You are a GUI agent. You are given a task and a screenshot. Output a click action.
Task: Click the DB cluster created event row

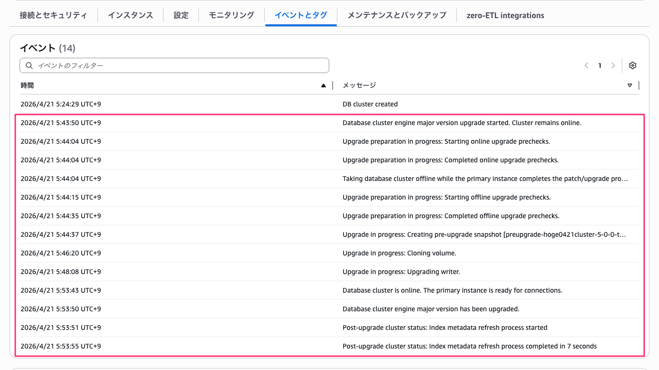coord(330,104)
